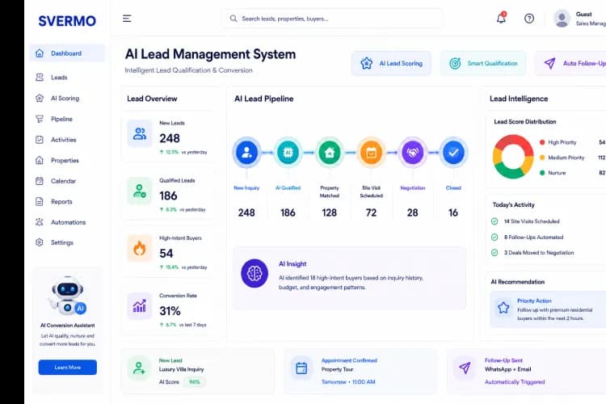The image size is (606, 404).
Task: Click the help question mark icon
Action: pyautogui.click(x=529, y=19)
